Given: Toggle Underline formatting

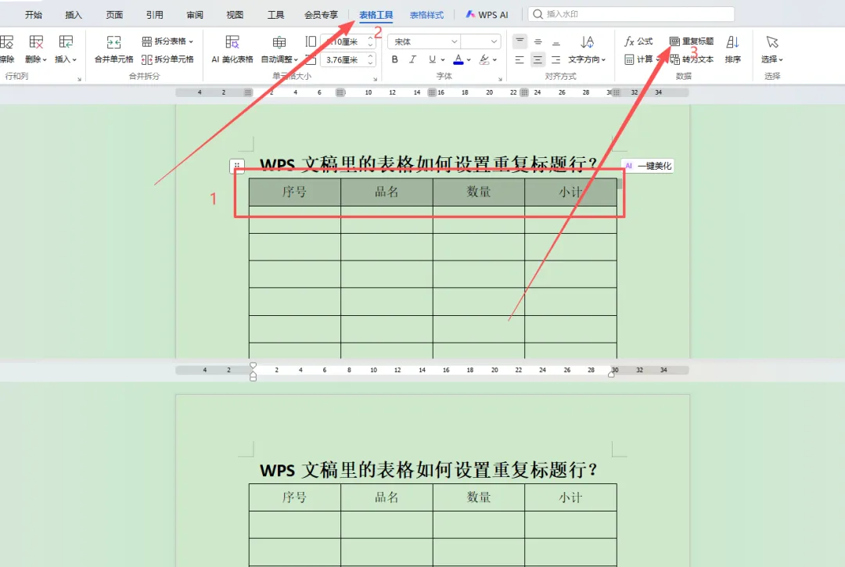Looking at the screenshot, I should click(432, 59).
